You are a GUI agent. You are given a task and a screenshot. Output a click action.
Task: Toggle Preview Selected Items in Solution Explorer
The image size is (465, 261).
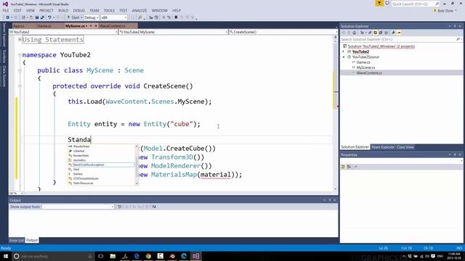399,33
